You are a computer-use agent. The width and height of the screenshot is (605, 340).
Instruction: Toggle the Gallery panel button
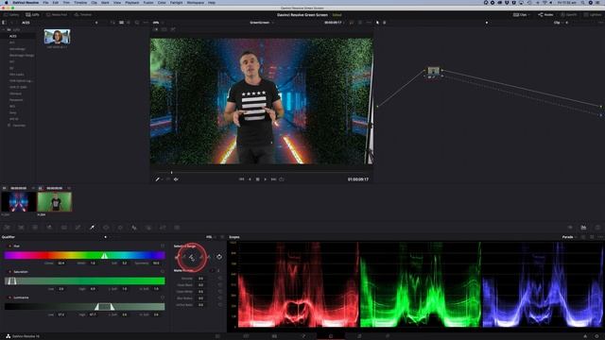[x=11, y=15]
